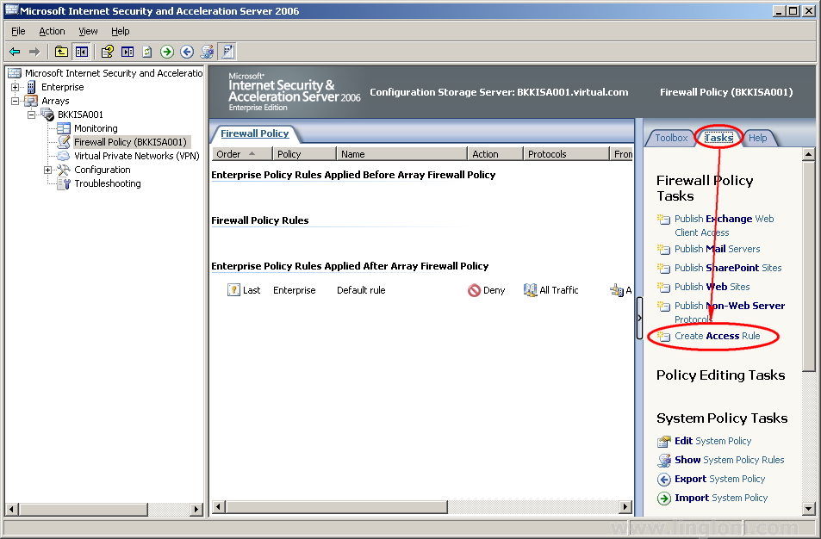The height and width of the screenshot is (539, 821).
Task: Click the console tree scroll left arrow
Action: click(11, 509)
